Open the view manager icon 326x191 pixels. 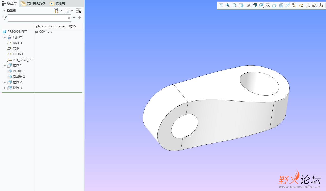tap(261, 5)
